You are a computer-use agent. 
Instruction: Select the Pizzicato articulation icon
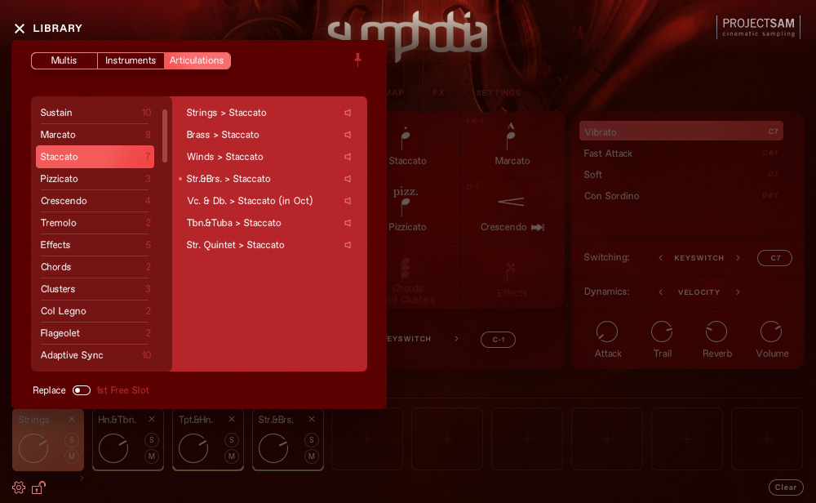click(x=406, y=201)
